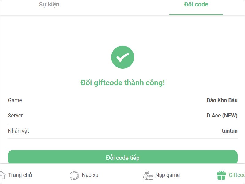Click the coin icon beside Nạp xu
The height and width of the screenshot is (184, 245).
point(74,175)
